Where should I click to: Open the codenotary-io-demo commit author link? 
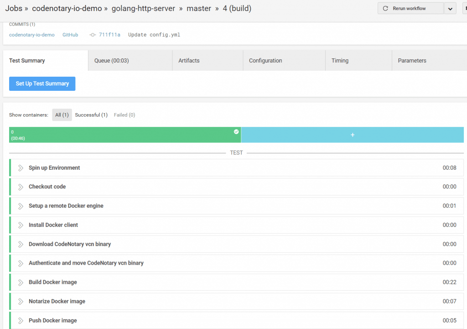32,35
